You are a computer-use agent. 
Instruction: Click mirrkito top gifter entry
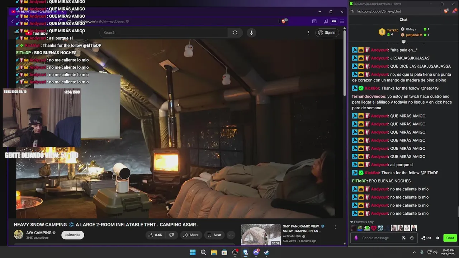pos(389,32)
